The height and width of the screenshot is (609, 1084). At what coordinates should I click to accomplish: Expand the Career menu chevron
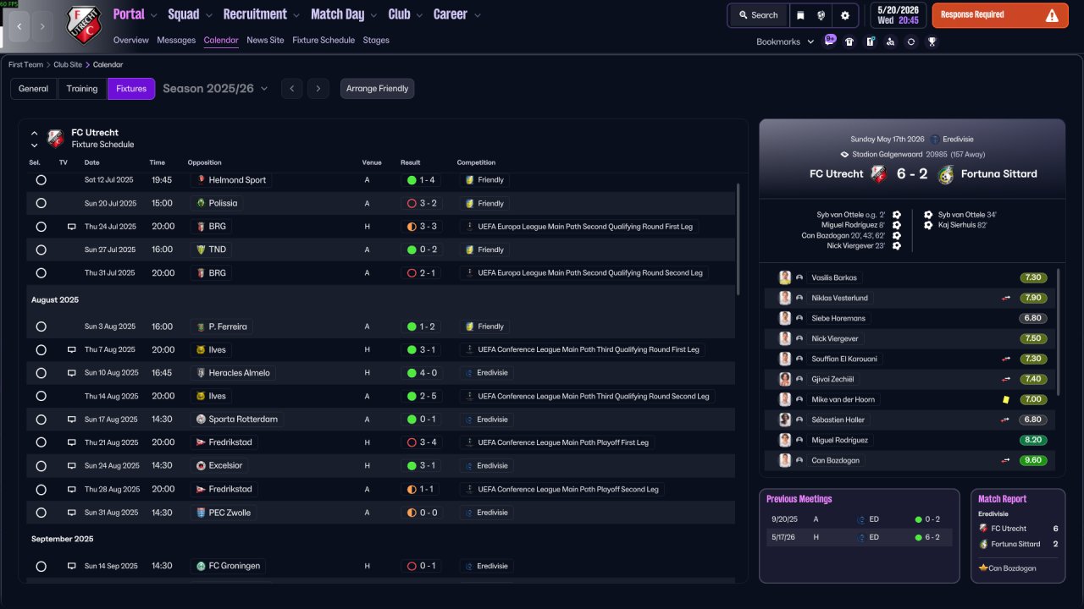pyautogui.click(x=477, y=15)
